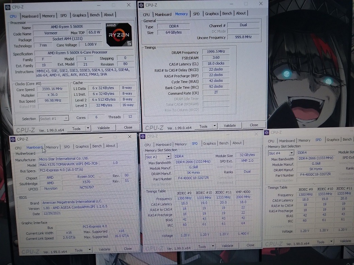Click the Close button in the Mainboard window
Image resolution: width=354 pixels, height=265 pixels.
tap(128, 249)
